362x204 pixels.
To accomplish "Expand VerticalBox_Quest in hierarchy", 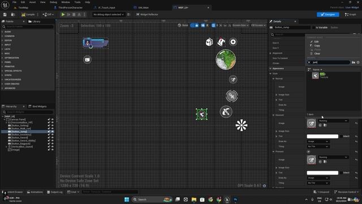I will point(6,147).
